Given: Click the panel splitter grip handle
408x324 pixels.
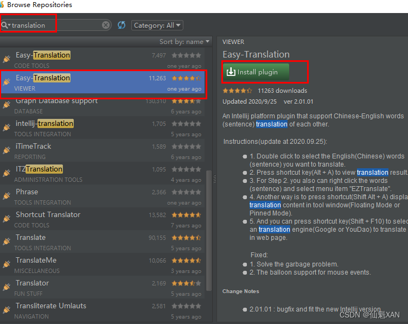Looking at the screenshot, I should 214,179.
